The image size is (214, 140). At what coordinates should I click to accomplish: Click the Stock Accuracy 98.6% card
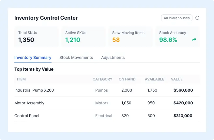(x=177, y=37)
